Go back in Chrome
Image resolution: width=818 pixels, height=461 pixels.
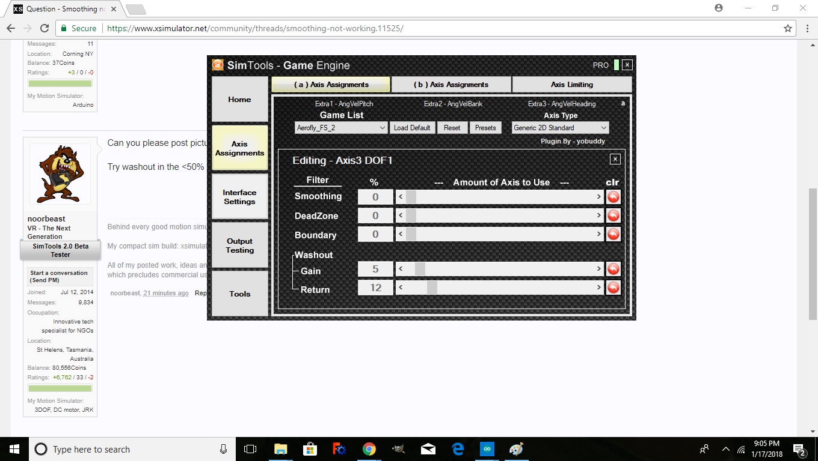11,28
